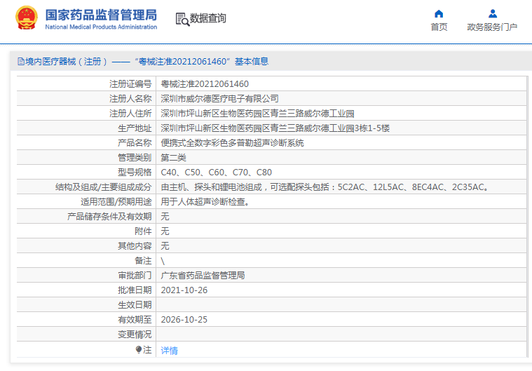The height and width of the screenshot is (371, 532).
Task: Click product name 便携式全数字彩色多普勒超声诊断系统
Action: point(232,142)
